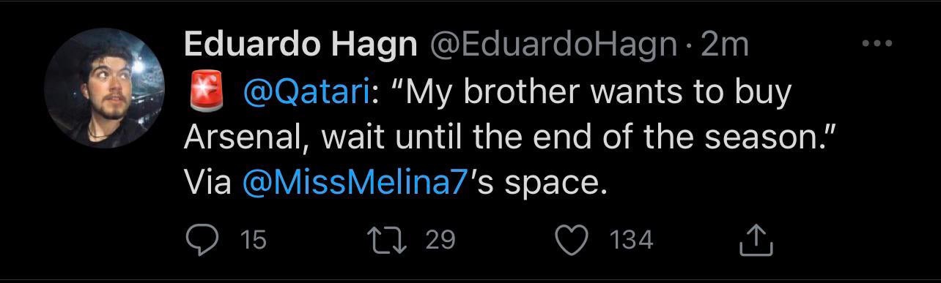Click the retweet count 29
This screenshot has height=283, width=941.
440,239
